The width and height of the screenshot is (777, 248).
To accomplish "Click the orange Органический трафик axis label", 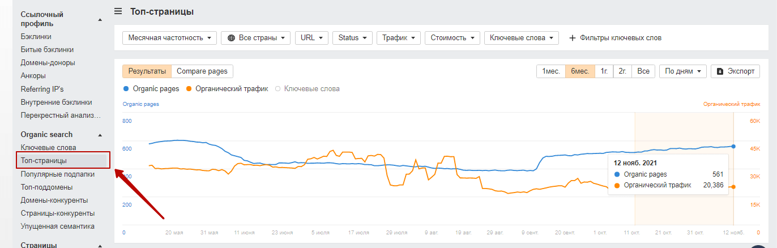I will pyautogui.click(x=732, y=104).
